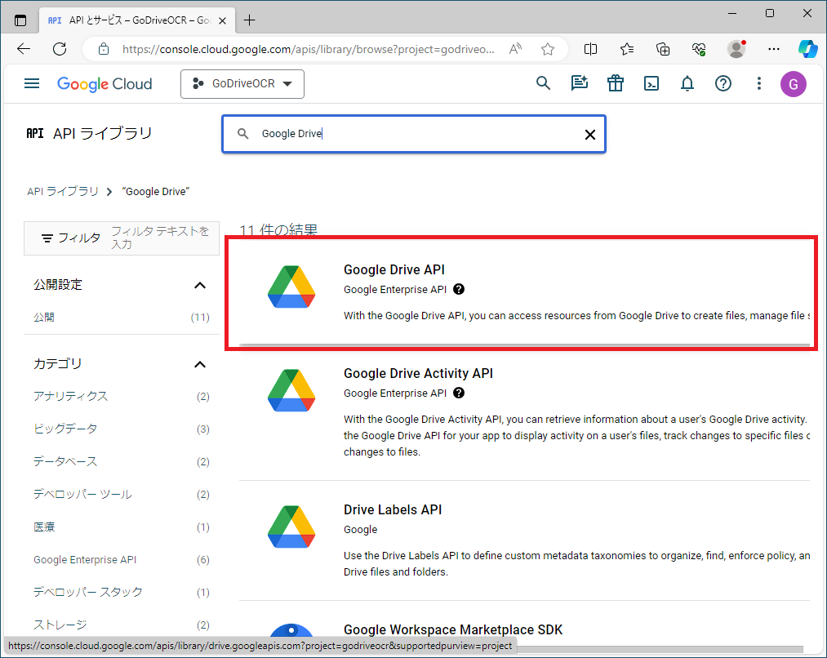
Task: Click the Google Drive API triangle logo
Action: 291,287
